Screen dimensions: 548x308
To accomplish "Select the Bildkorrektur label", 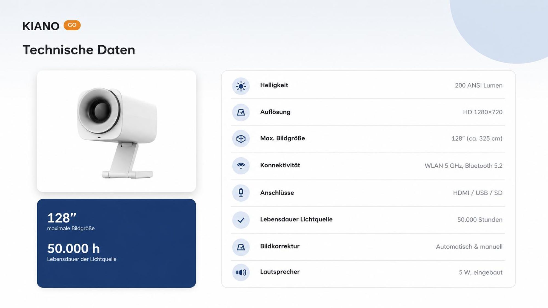I will [280, 246].
